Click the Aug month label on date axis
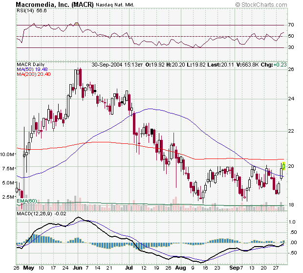This screenshot has height=273, width=303. pyautogui.click(x=181, y=268)
